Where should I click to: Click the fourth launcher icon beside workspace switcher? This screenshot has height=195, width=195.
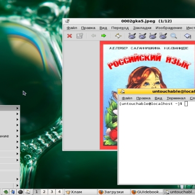[x=27, y=192]
